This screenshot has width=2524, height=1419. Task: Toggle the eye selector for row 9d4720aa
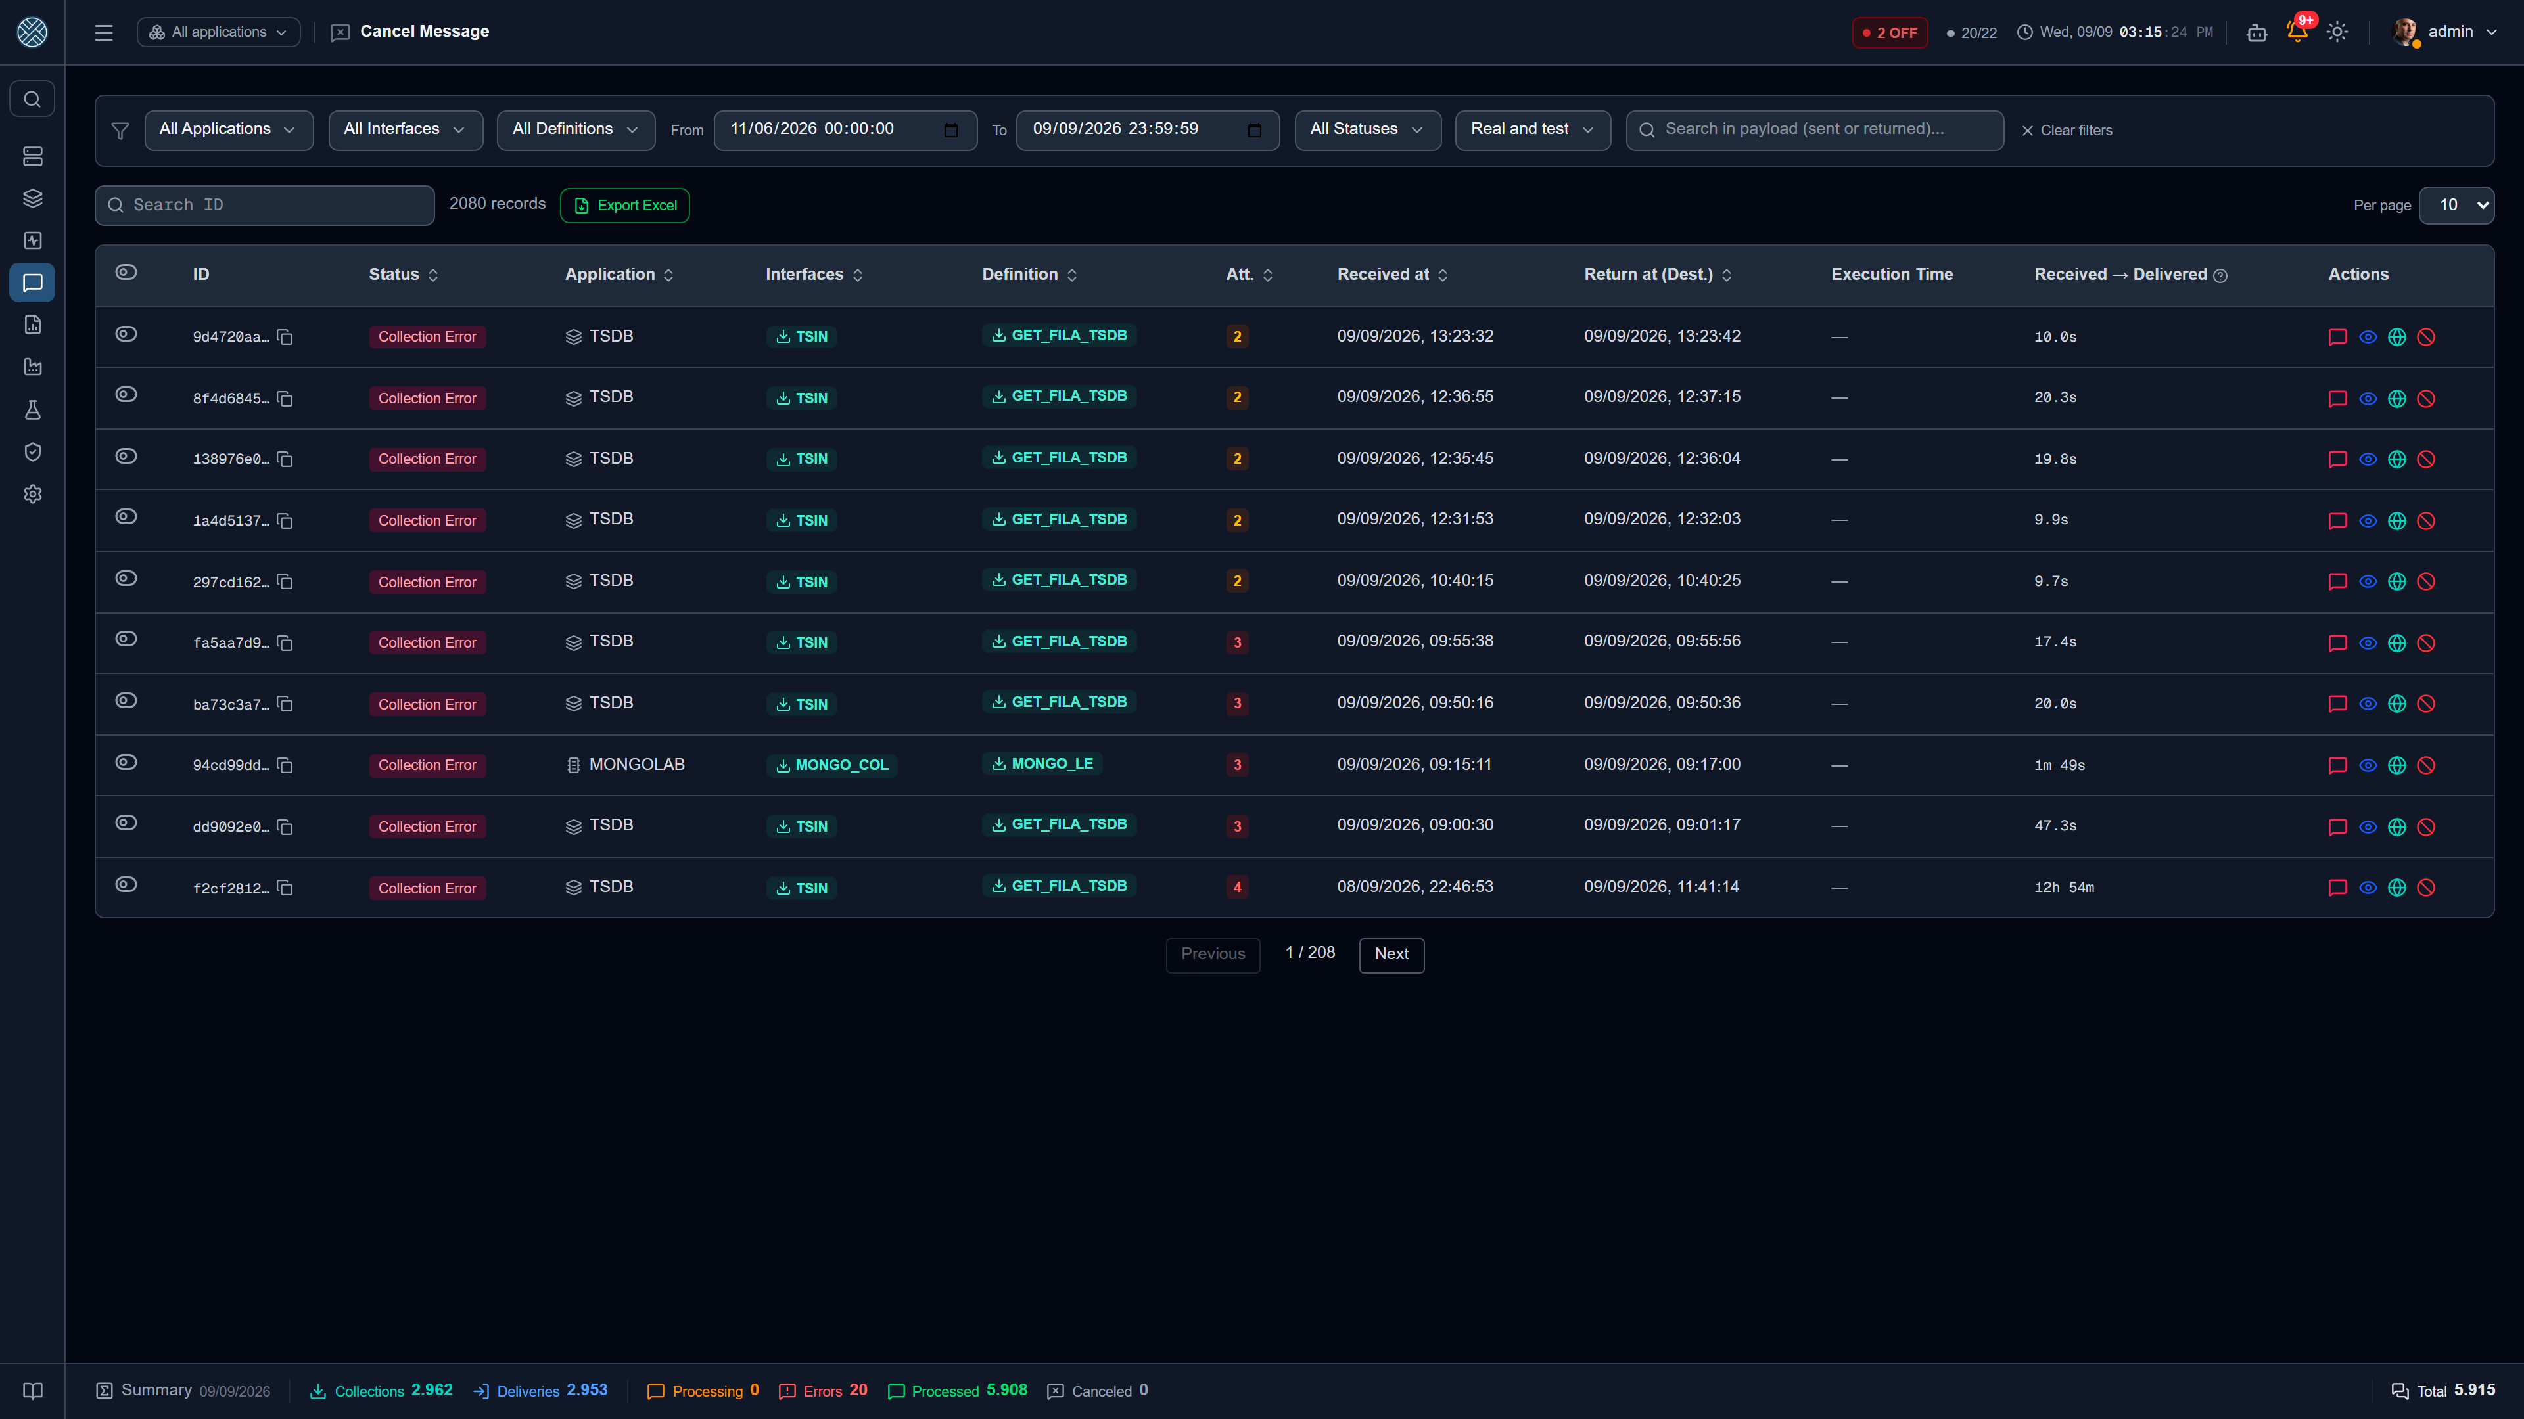pos(126,334)
